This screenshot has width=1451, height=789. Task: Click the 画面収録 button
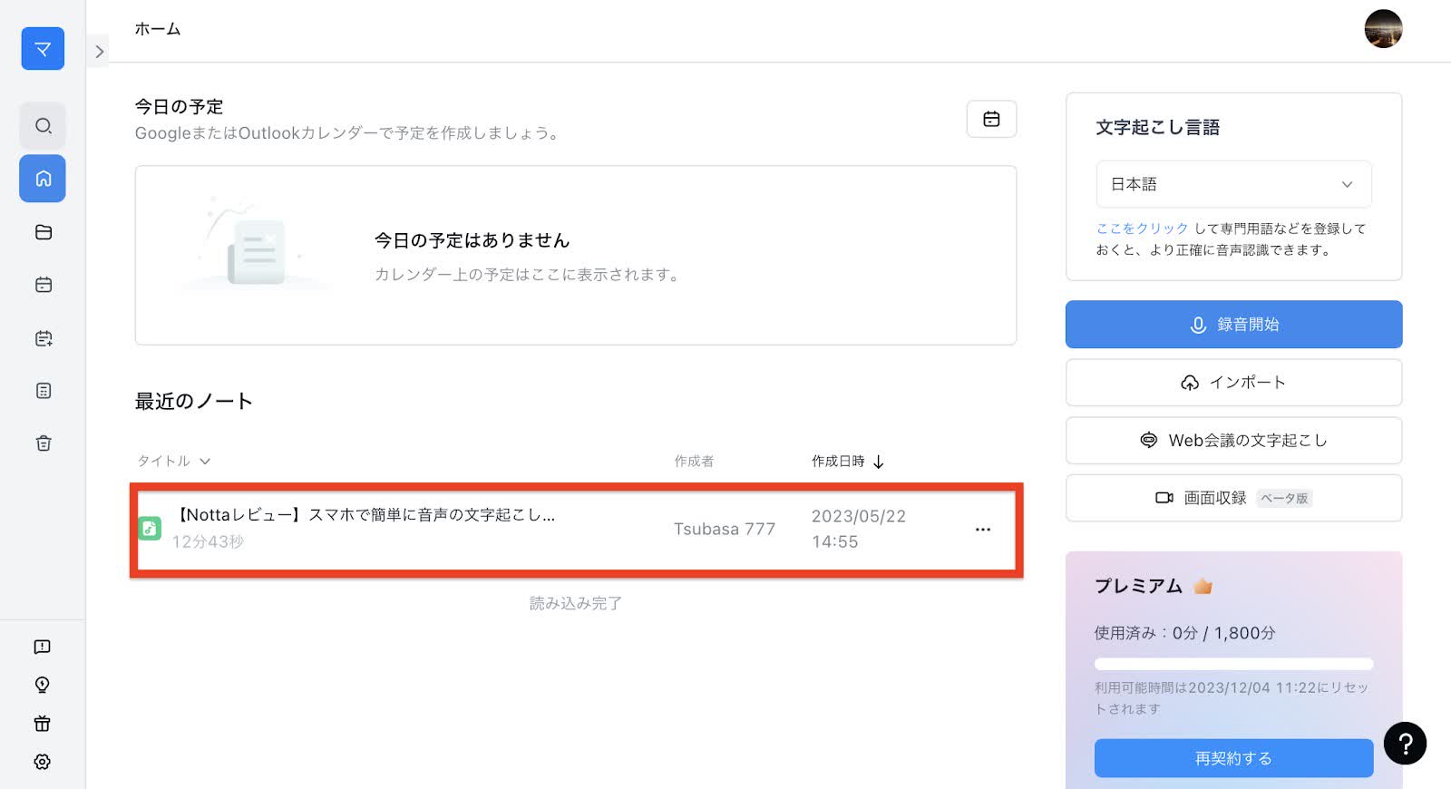click(1233, 498)
